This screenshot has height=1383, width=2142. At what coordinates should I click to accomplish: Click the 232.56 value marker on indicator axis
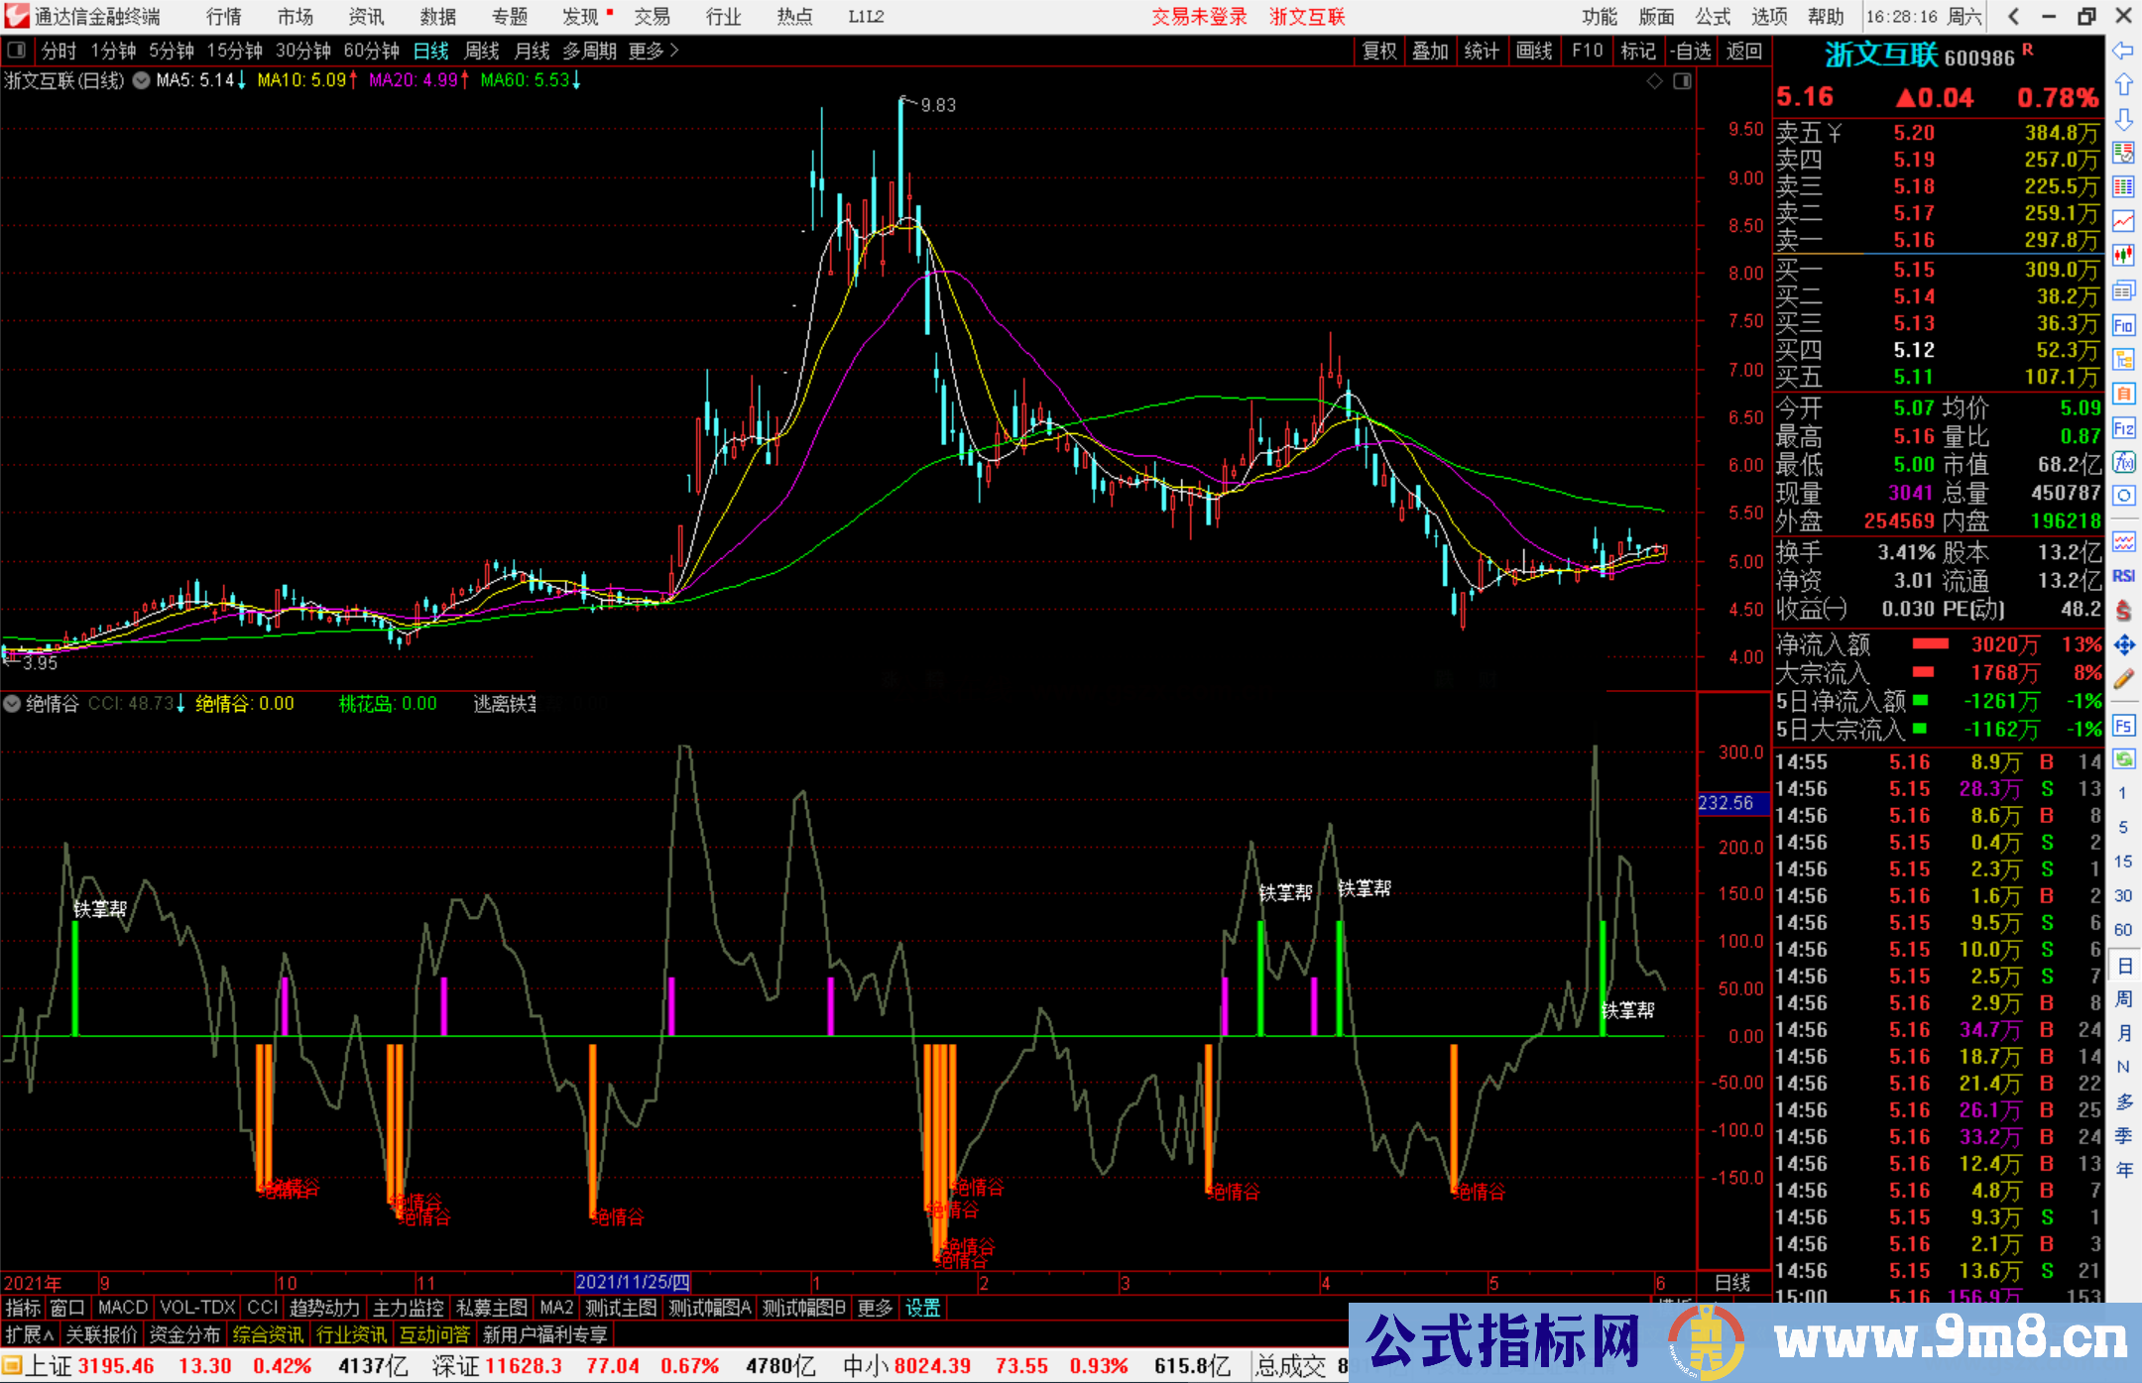click(1732, 803)
